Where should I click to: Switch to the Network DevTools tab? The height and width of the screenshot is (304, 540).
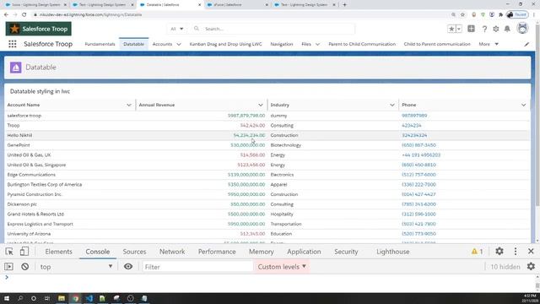point(172,252)
